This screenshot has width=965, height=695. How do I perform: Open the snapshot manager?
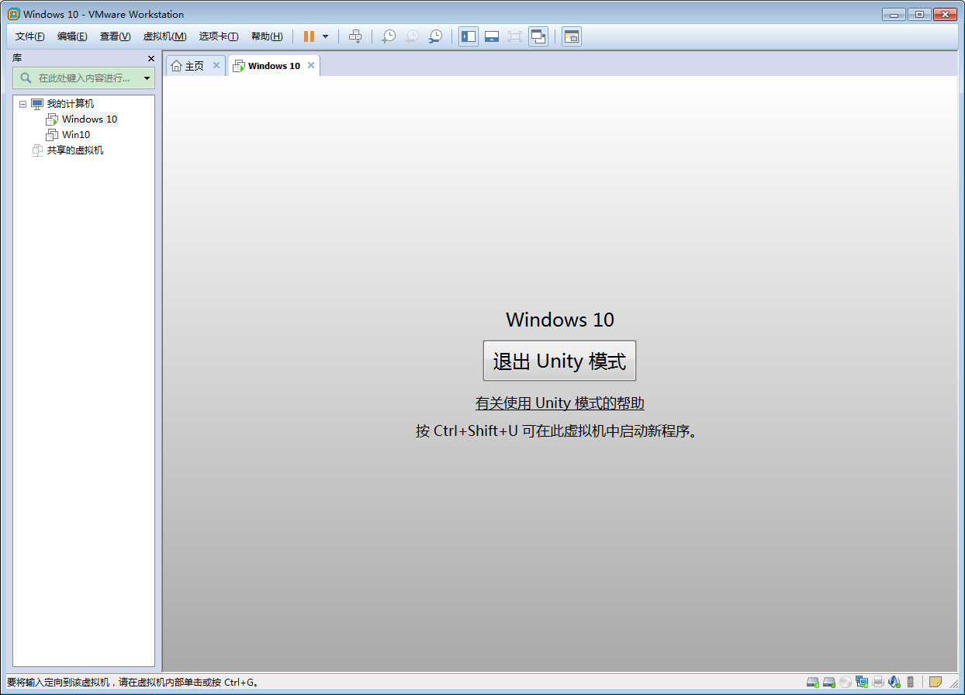(x=435, y=36)
